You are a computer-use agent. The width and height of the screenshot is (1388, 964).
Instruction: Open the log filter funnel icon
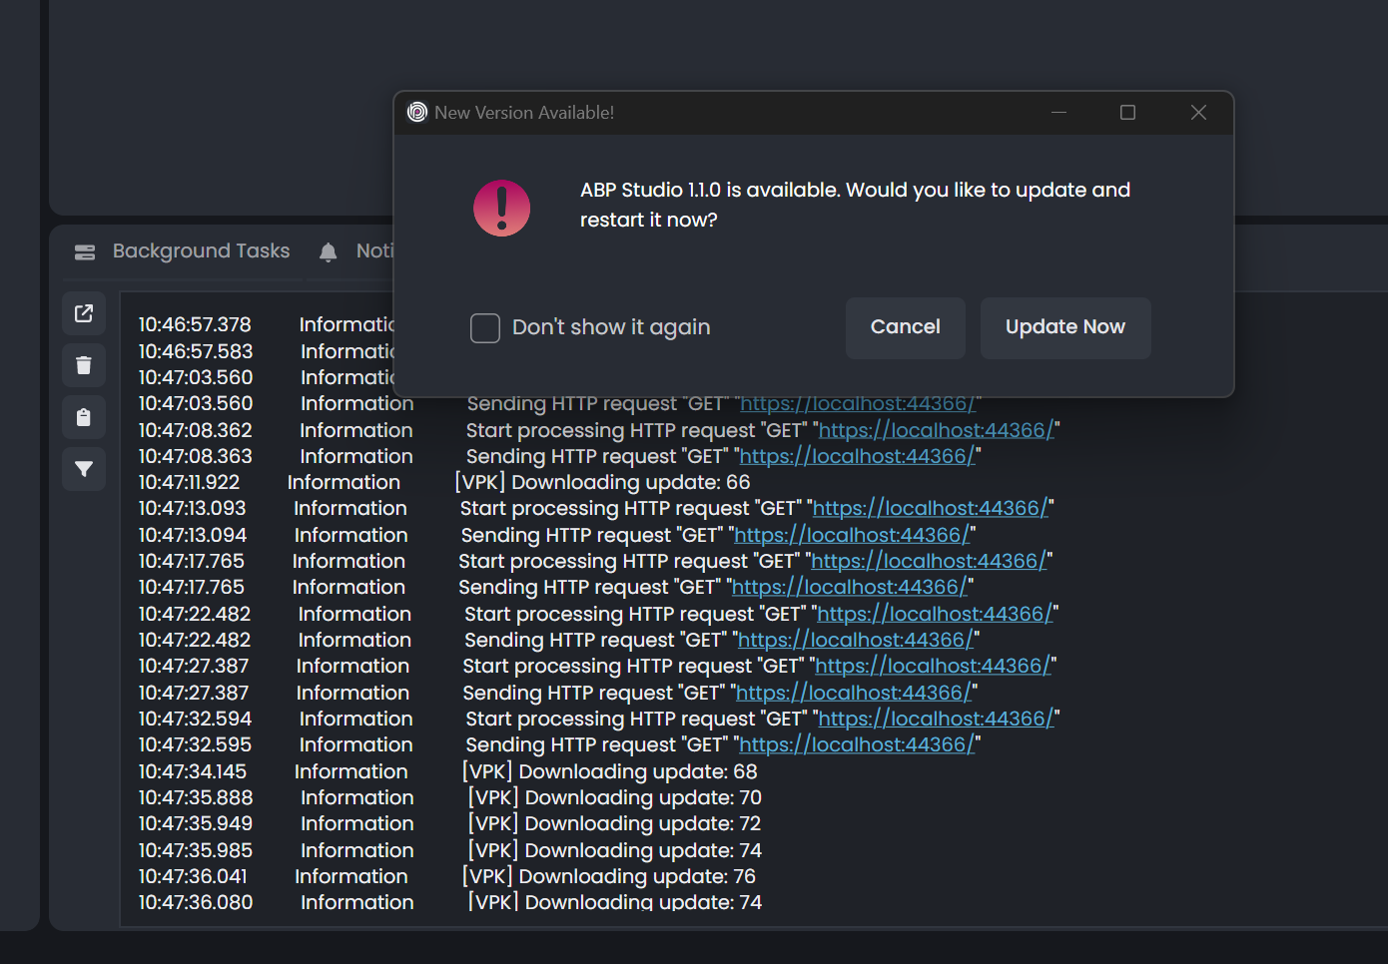pyautogui.click(x=84, y=469)
